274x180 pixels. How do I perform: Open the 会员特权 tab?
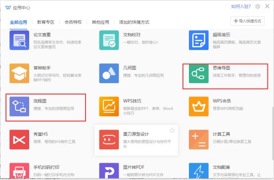pyautogui.click(x=73, y=22)
